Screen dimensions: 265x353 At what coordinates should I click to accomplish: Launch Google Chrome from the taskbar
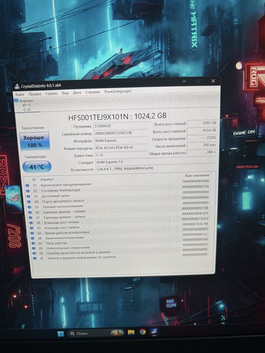(142, 332)
